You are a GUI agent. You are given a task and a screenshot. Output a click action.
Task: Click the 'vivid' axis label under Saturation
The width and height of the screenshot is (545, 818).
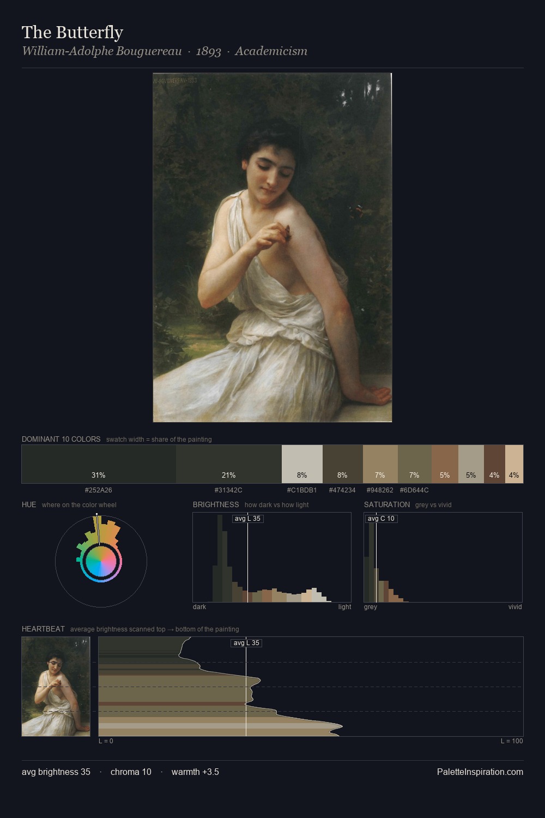click(x=515, y=607)
